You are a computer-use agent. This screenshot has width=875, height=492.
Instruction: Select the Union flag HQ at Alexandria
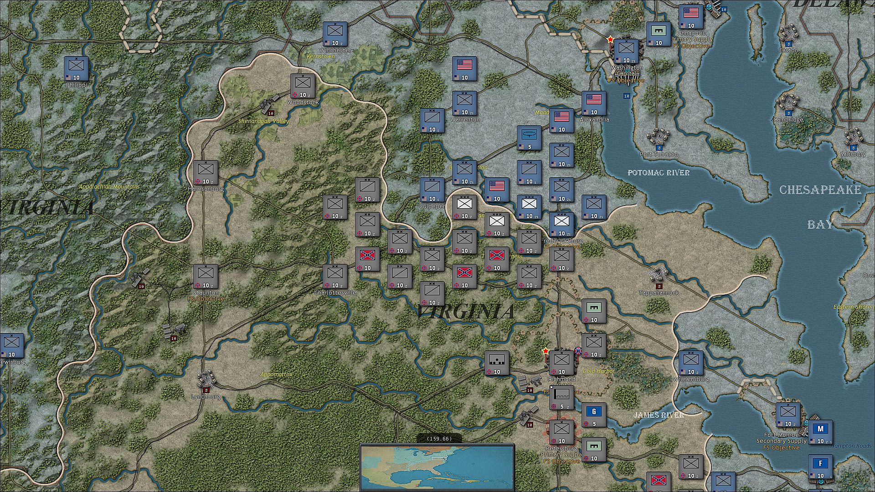point(594,103)
